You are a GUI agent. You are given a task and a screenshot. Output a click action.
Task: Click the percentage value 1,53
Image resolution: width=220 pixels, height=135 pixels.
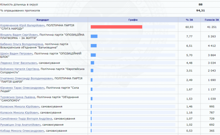click(x=189, y=99)
